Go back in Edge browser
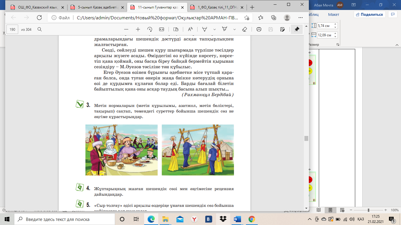 14,18
